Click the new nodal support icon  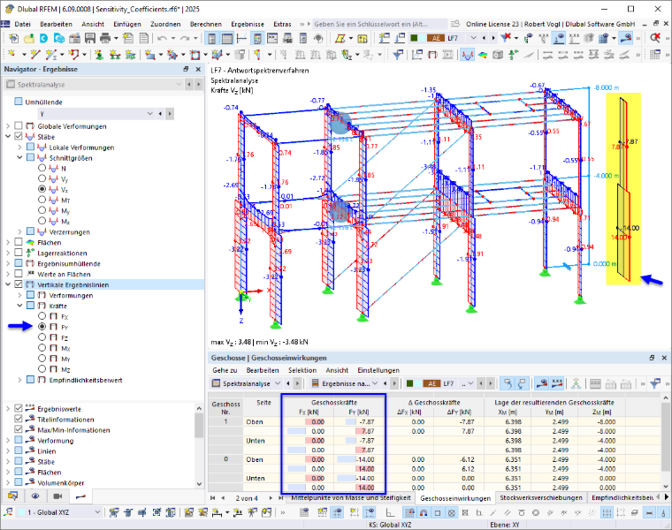coord(99,55)
